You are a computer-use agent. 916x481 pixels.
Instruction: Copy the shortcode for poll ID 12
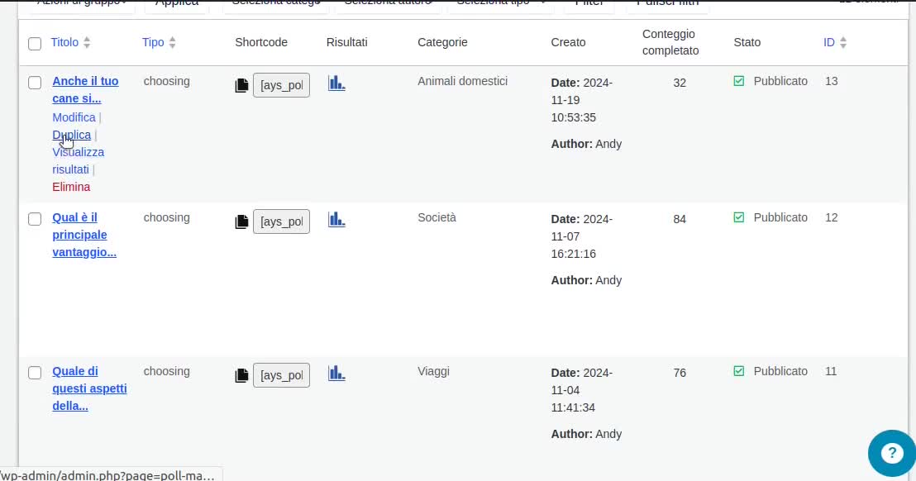tap(241, 221)
